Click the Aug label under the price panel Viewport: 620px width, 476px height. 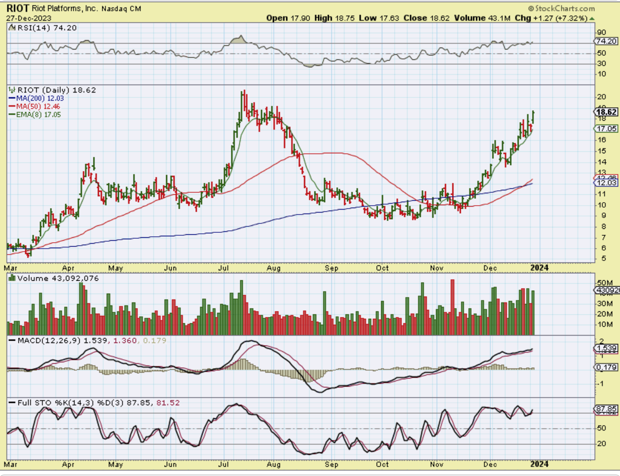coord(273,268)
